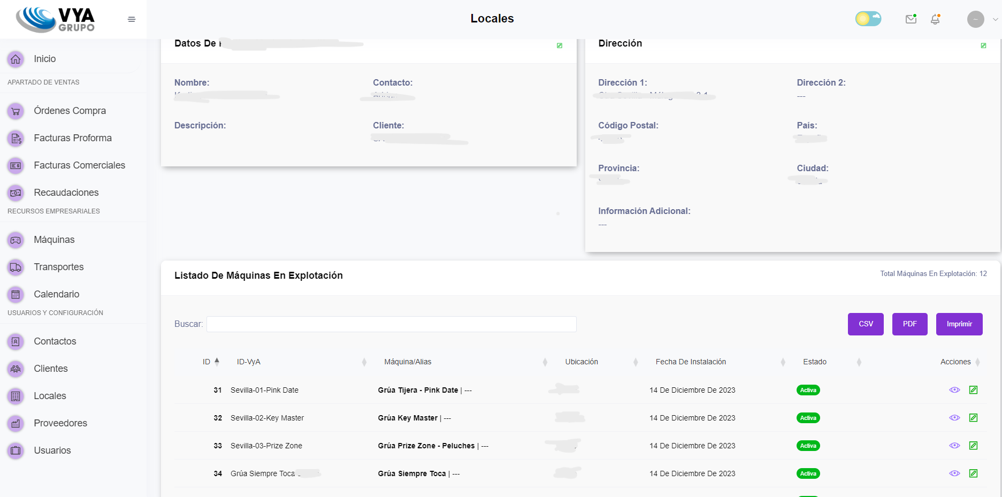Image resolution: width=1002 pixels, height=497 pixels.
Task: Click the Clientes sidebar icon
Action: coord(16,369)
